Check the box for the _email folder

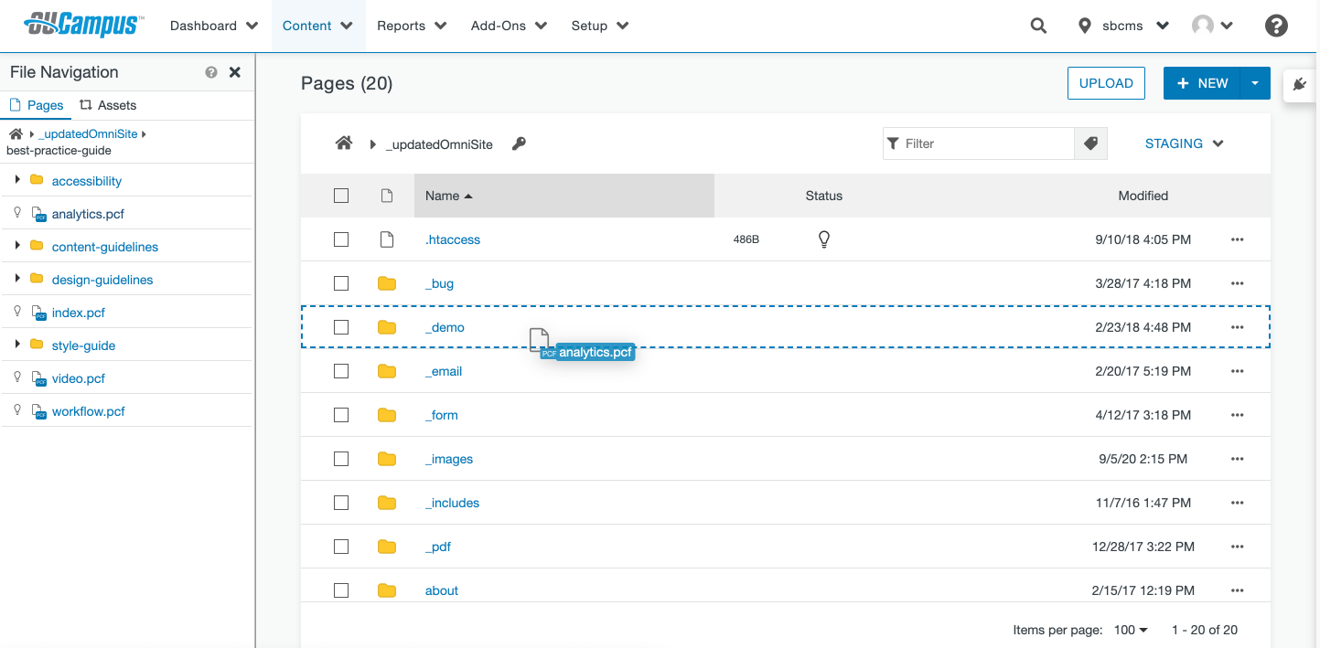coord(341,371)
